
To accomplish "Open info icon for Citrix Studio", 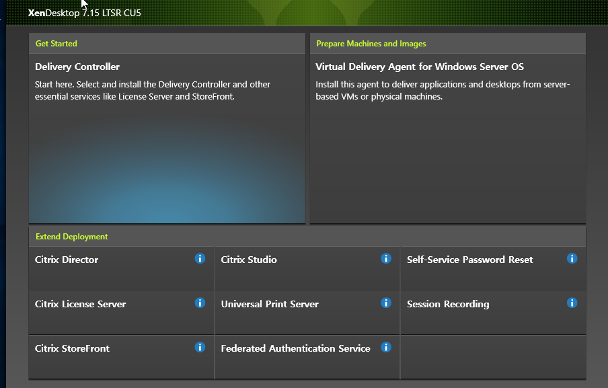I will click(386, 258).
